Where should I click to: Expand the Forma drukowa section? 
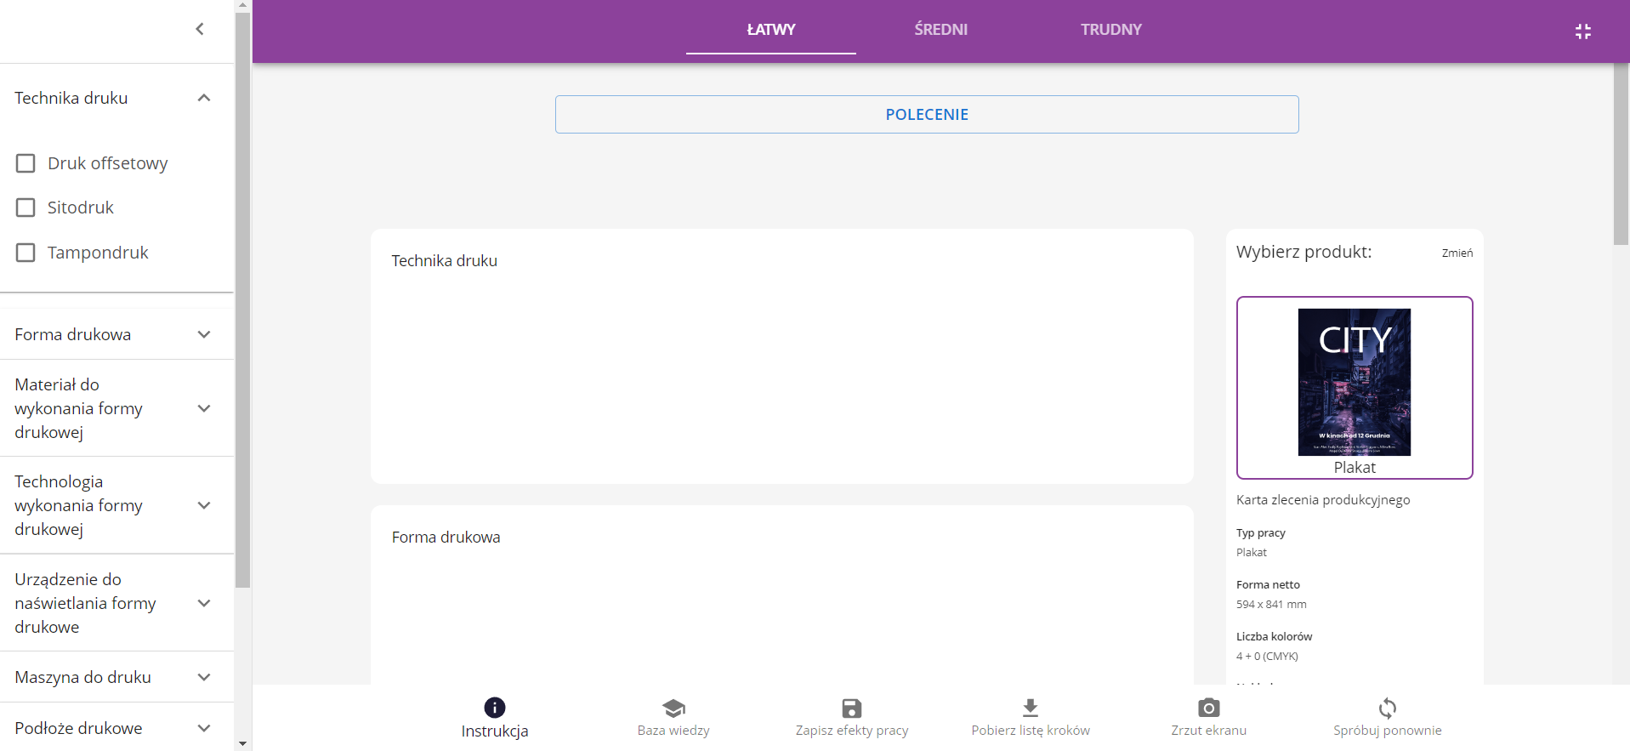204,334
